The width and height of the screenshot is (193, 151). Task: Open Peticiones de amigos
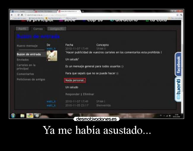point(31,79)
